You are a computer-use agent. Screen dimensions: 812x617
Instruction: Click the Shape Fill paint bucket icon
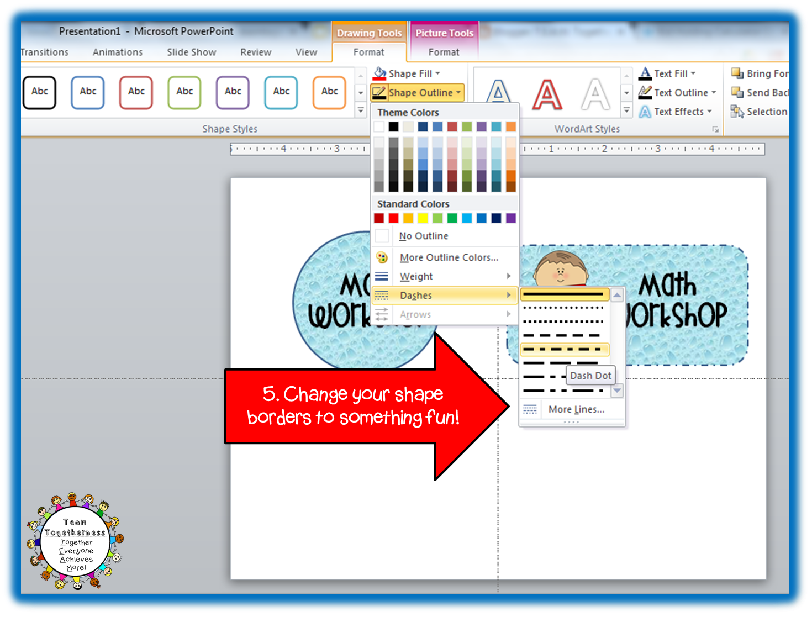[379, 73]
